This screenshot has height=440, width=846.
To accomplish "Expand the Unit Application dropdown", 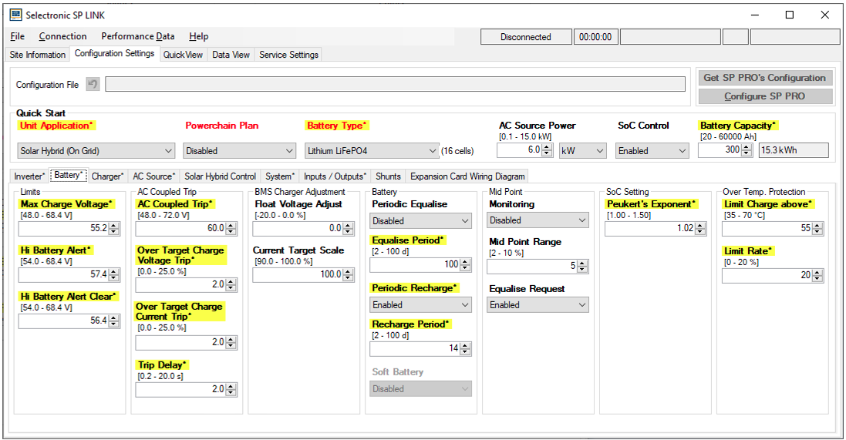I will click(x=96, y=151).
